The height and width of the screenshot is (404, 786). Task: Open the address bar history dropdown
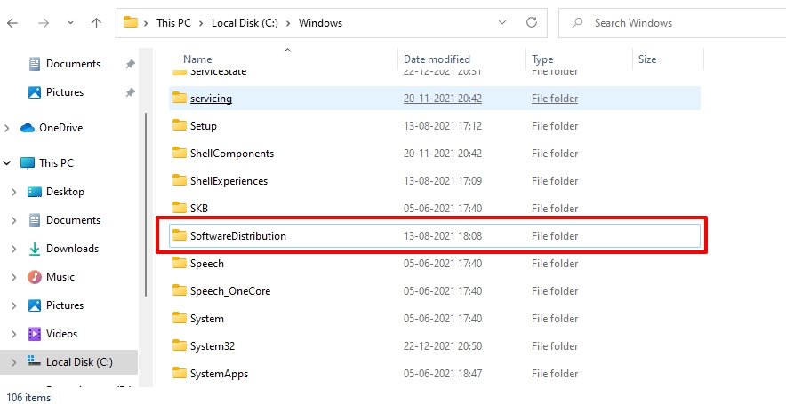tap(501, 23)
